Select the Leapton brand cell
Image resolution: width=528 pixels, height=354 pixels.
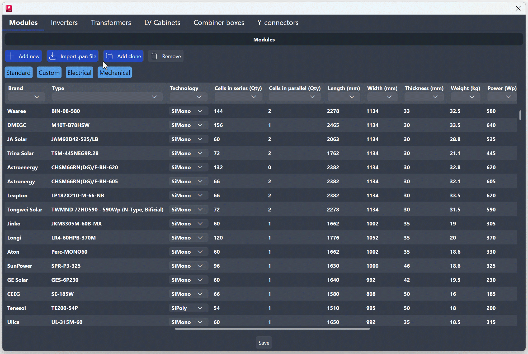click(x=17, y=196)
